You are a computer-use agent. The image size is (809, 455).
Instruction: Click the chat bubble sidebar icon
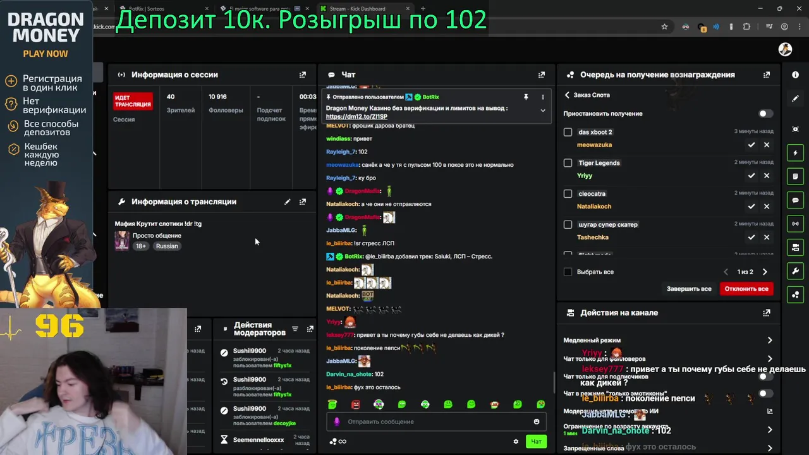pos(795,200)
